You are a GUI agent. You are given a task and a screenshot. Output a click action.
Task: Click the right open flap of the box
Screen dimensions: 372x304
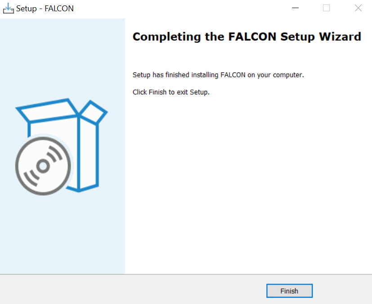coord(93,112)
